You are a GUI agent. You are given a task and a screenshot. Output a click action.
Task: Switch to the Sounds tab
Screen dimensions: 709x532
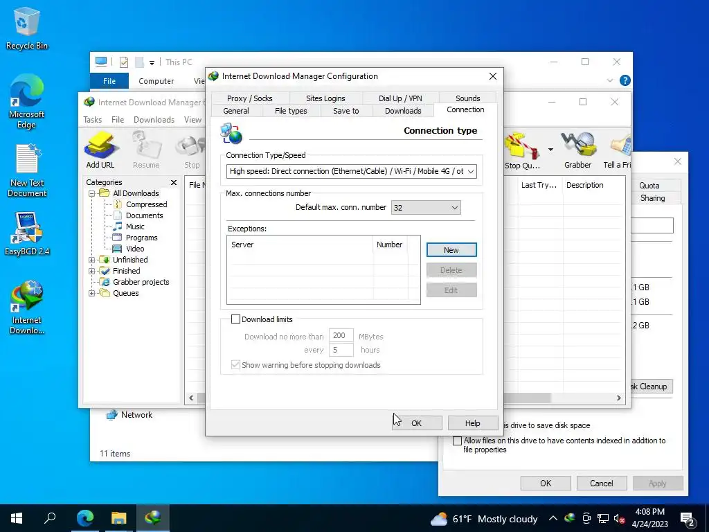tap(468, 98)
